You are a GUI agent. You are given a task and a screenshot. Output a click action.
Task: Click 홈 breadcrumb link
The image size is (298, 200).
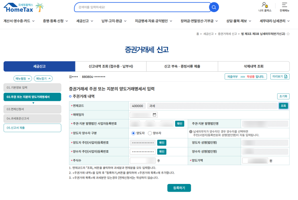[197, 34]
